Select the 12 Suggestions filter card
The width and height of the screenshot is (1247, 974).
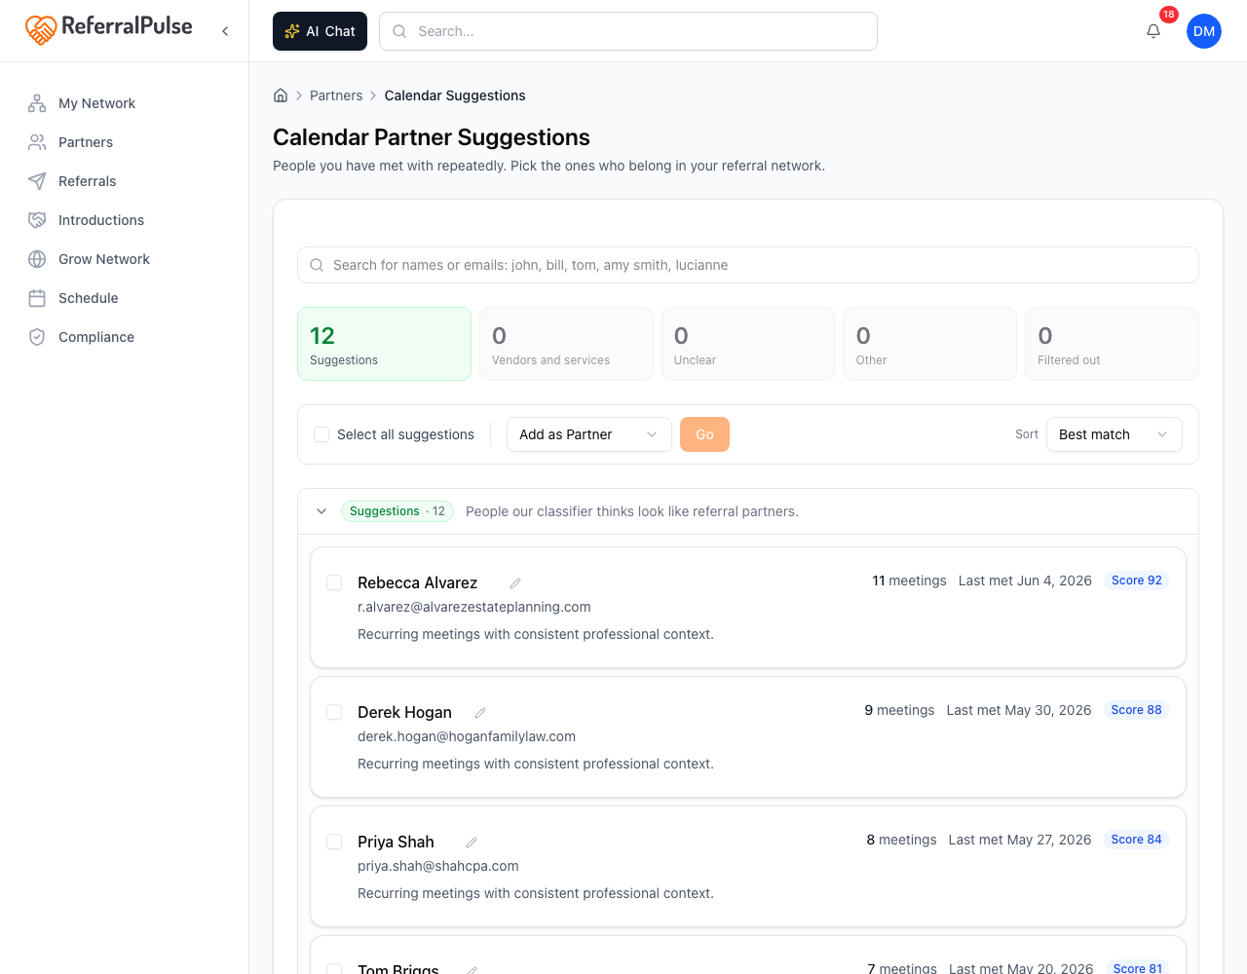384,344
